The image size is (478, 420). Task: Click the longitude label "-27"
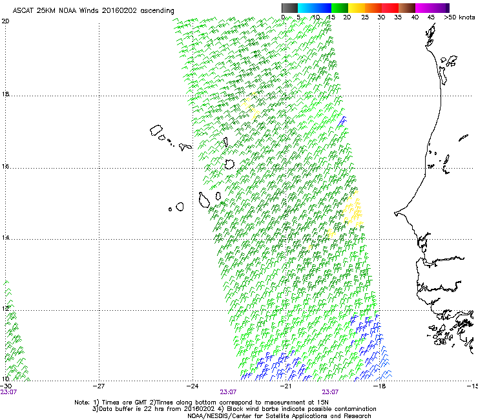click(99, 386)
